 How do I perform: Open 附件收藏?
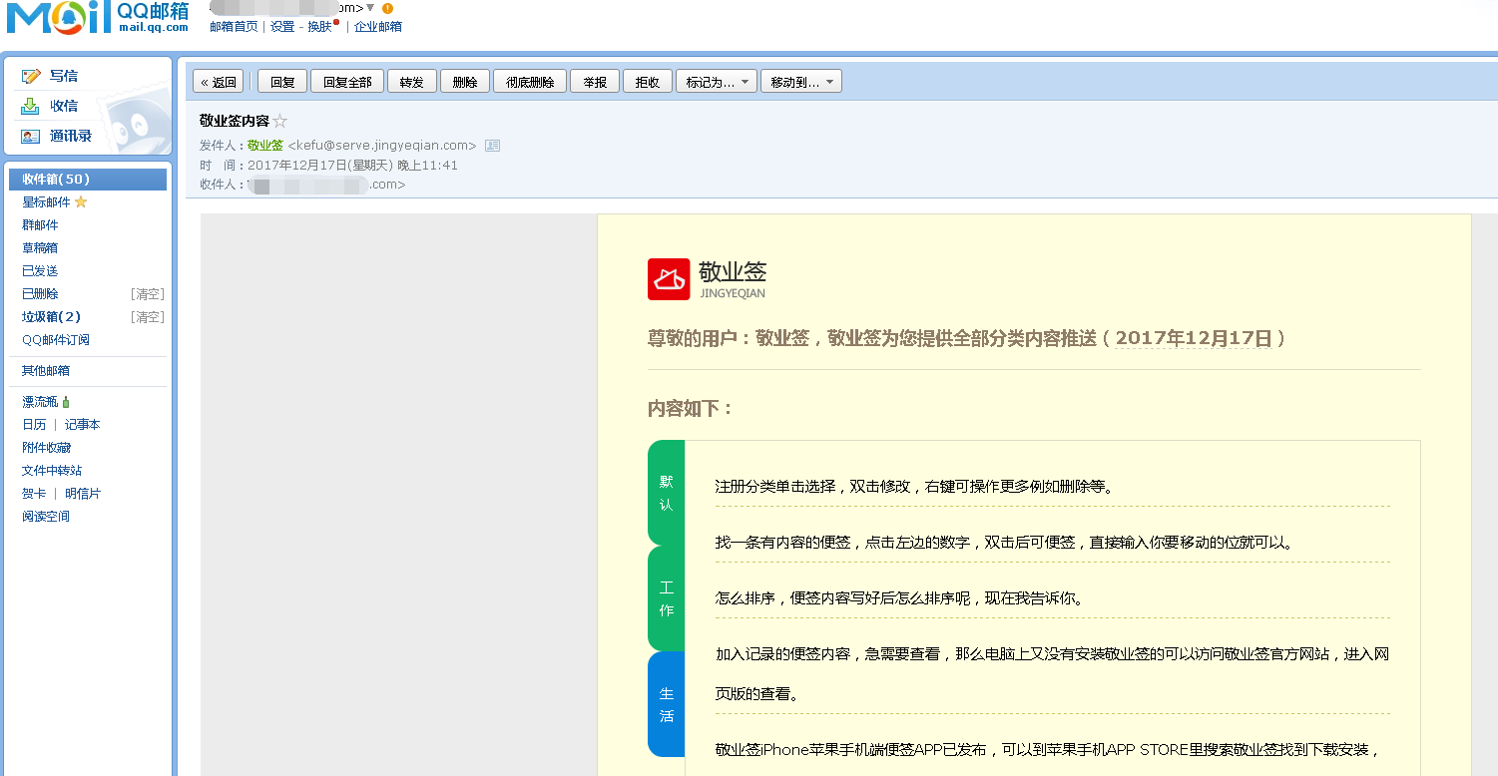tap(46, 448)
